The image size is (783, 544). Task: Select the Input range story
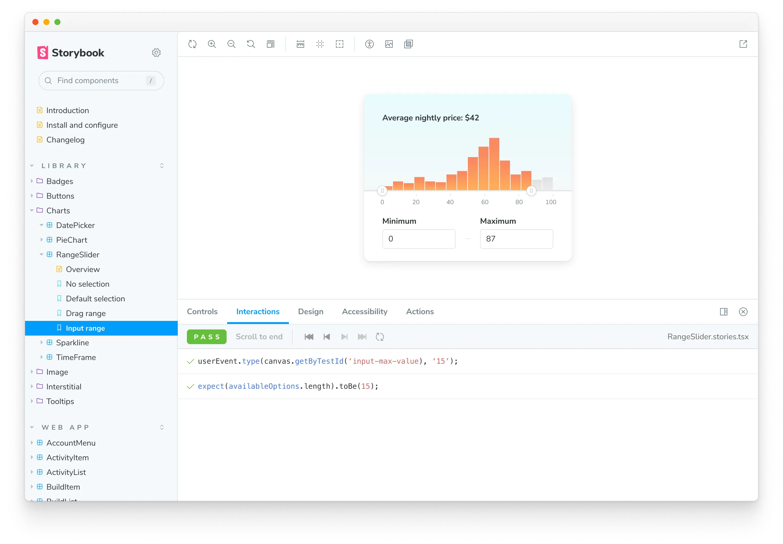coord(101,328)
